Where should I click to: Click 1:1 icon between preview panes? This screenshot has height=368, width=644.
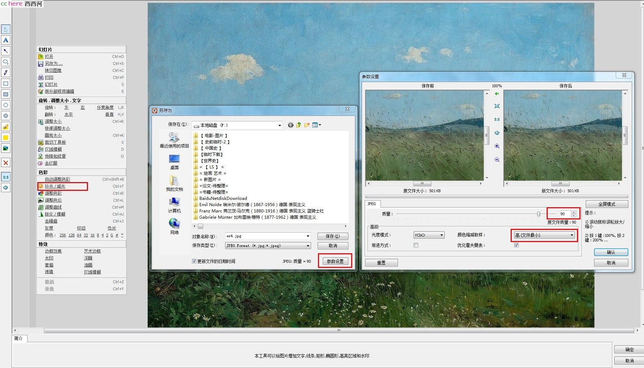pyautogui.click(x=497, y=119)
